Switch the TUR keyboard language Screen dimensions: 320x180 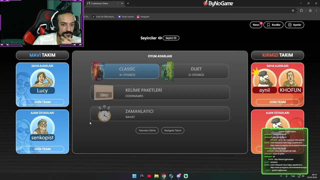click(293, 176)
